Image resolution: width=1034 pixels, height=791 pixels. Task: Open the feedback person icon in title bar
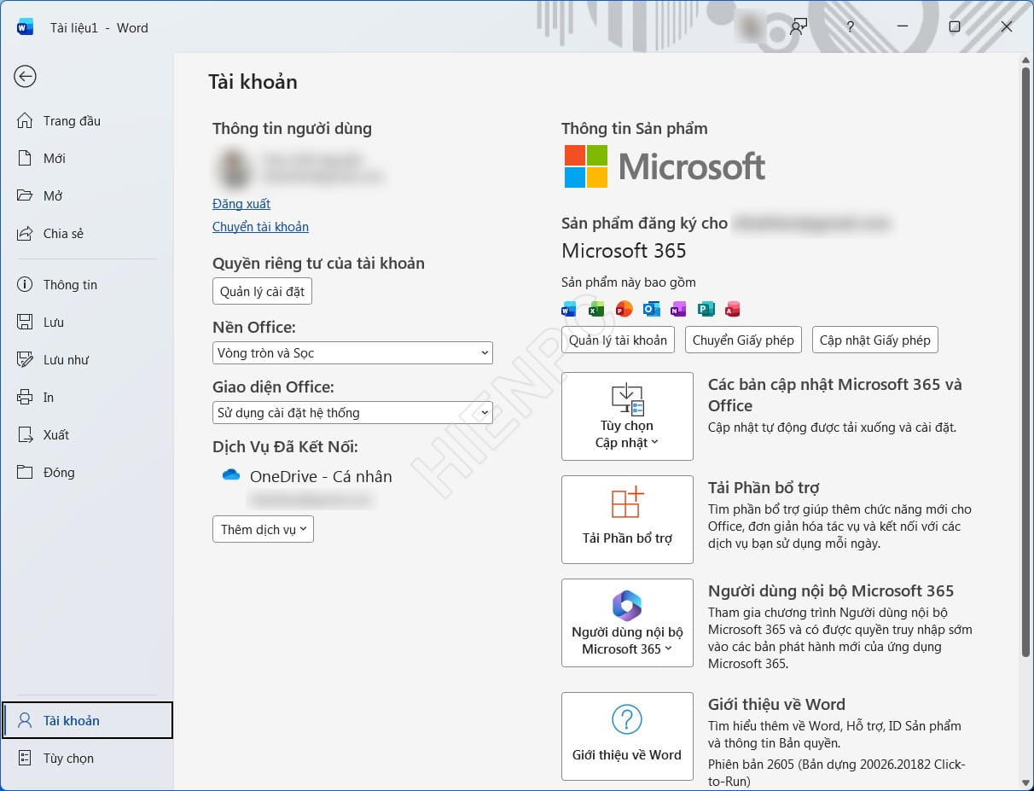[799, 26]
